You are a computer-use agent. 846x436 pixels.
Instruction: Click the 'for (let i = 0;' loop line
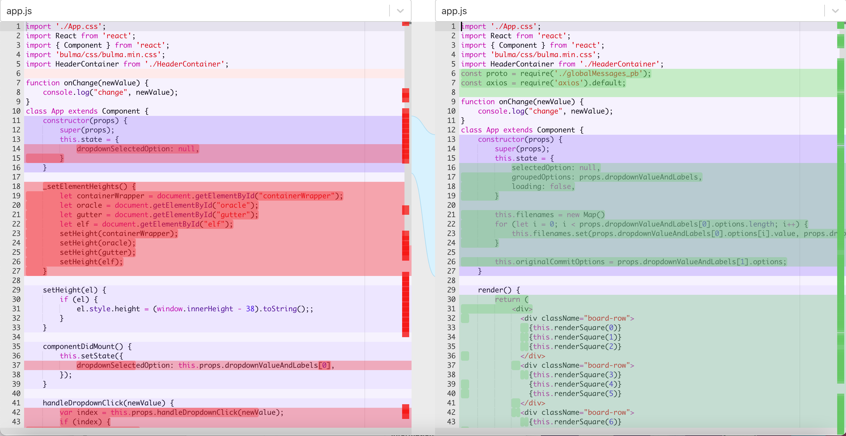pyautogui.click(x=651, y=224)
